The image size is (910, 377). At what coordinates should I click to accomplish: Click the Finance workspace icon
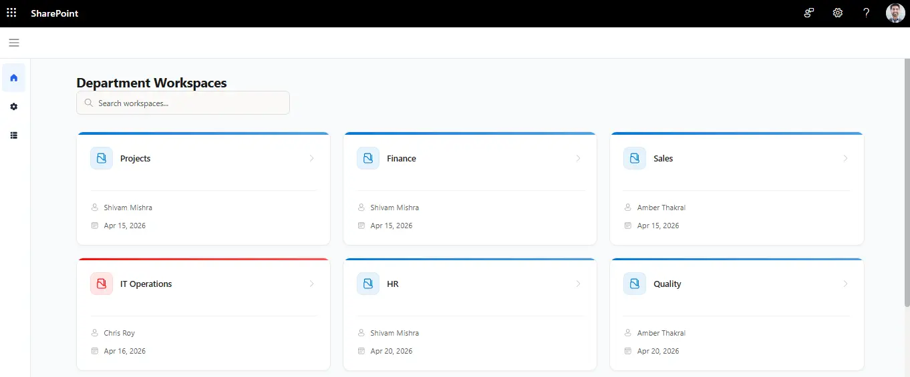(368, 158)
